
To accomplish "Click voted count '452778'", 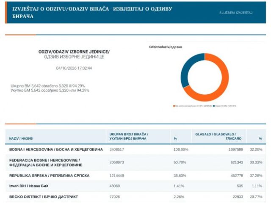I will coord(237,176).
